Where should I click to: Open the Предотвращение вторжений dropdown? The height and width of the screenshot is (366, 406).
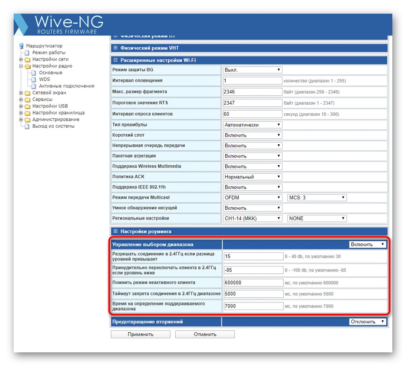[x=368, y=322]
